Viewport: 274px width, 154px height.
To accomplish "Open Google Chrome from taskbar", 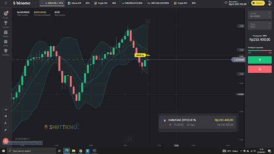I will point(80,151).
